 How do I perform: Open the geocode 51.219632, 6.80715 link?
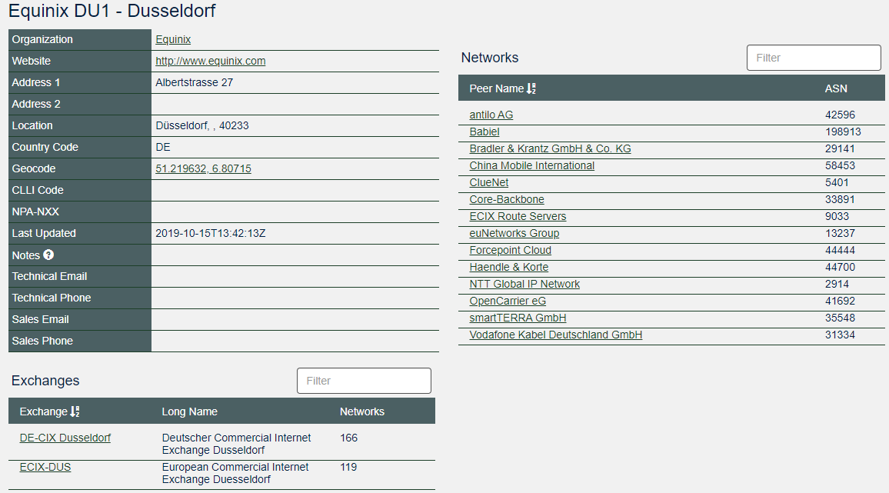(203, 168)
